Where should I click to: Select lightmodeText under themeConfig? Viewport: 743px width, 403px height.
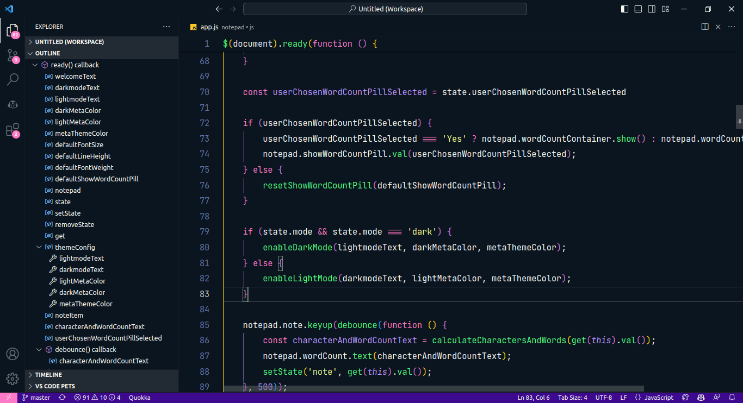click(82, 259)
